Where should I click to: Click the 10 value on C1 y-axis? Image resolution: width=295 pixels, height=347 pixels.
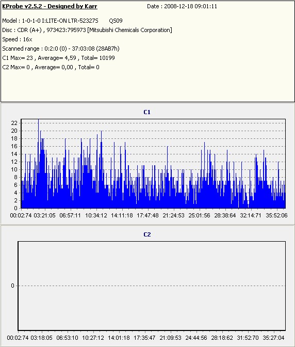[14, 169]
